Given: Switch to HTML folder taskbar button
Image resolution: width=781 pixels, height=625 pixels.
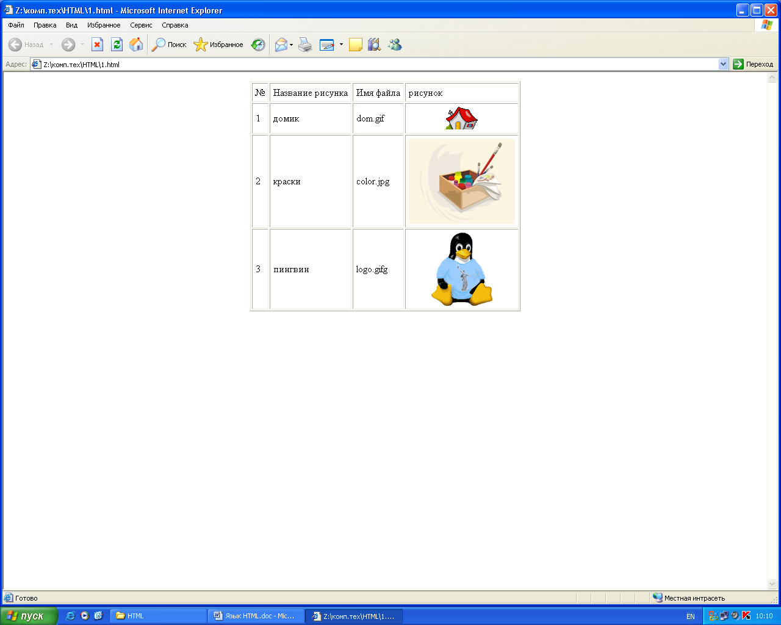Looking at the screenshot, I should (159, 616).
